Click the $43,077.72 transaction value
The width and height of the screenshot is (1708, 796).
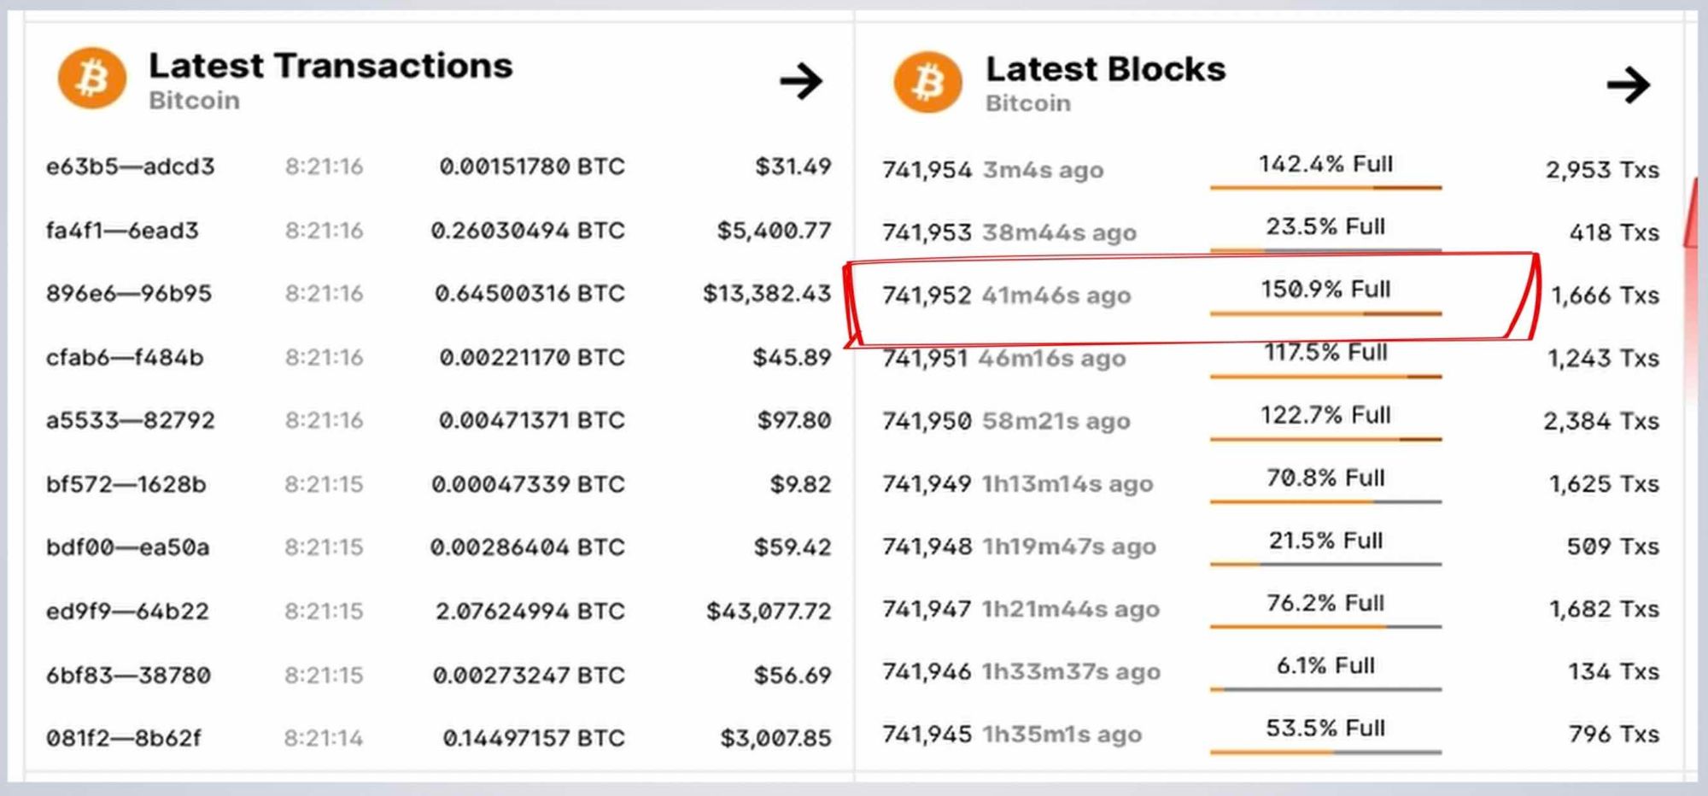769,612
